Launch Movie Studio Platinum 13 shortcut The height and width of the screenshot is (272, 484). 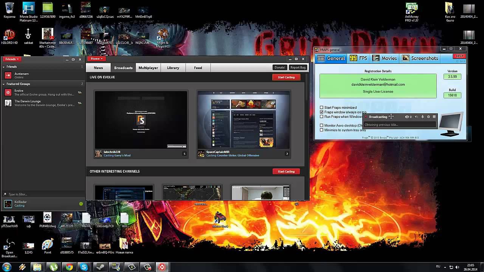(x=29, y=11)
